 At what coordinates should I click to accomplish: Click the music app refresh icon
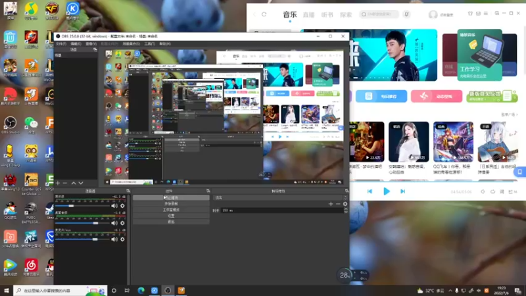pos(264,14)
